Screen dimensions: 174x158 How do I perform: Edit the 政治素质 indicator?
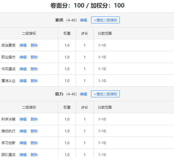pos(23,45)
